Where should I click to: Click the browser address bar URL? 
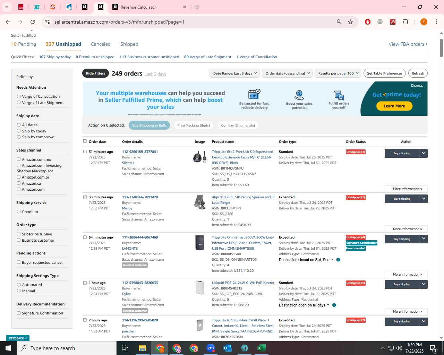pyautogui.click(x=119, y=22)
